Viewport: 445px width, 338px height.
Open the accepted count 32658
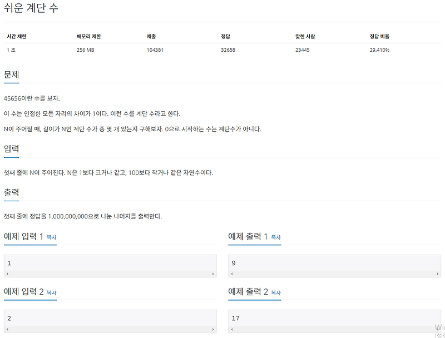[229, 49]
